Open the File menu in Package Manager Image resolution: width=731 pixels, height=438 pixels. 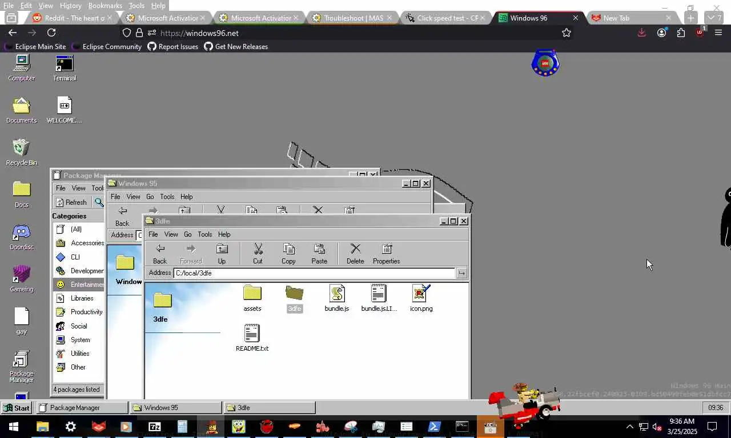pyautogui.click(x=61, y=188)
